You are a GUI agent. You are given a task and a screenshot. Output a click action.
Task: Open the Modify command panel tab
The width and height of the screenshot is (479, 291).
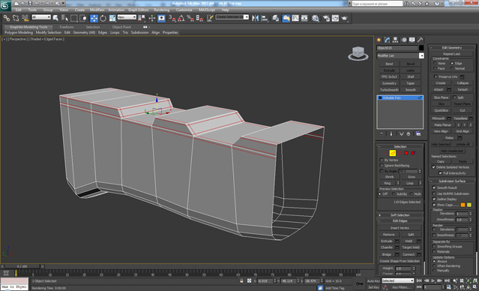[388, 40]
